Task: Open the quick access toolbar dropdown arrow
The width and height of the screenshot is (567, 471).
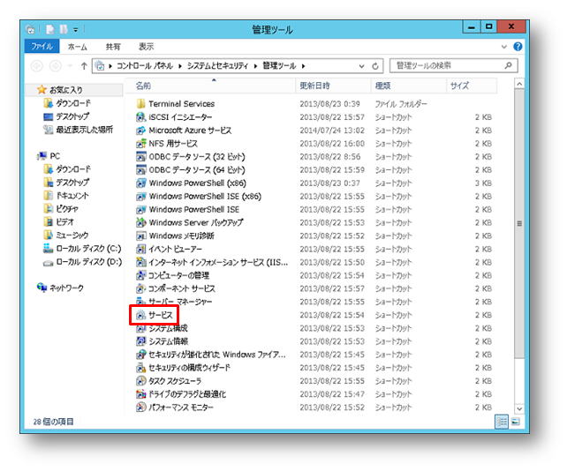Action: click(76, 30)
